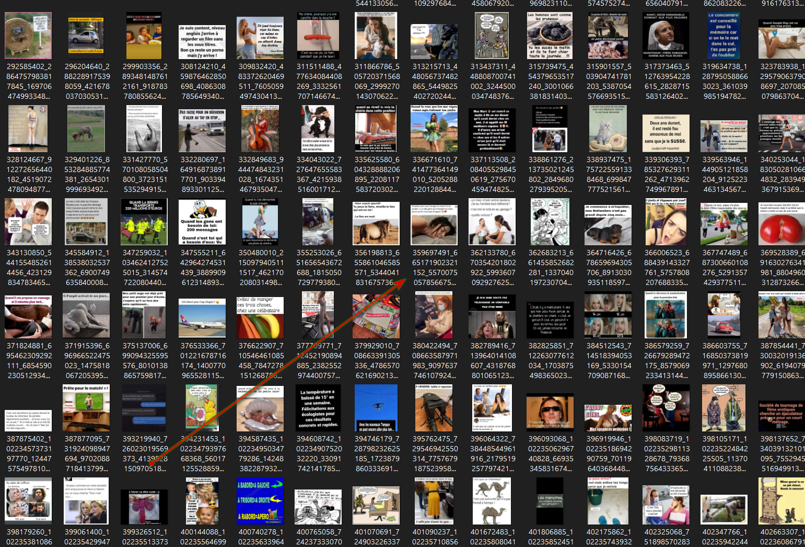
Task: Click the prunes meme thumbnail 315739475_4
Action: click(x=550, y=36)
